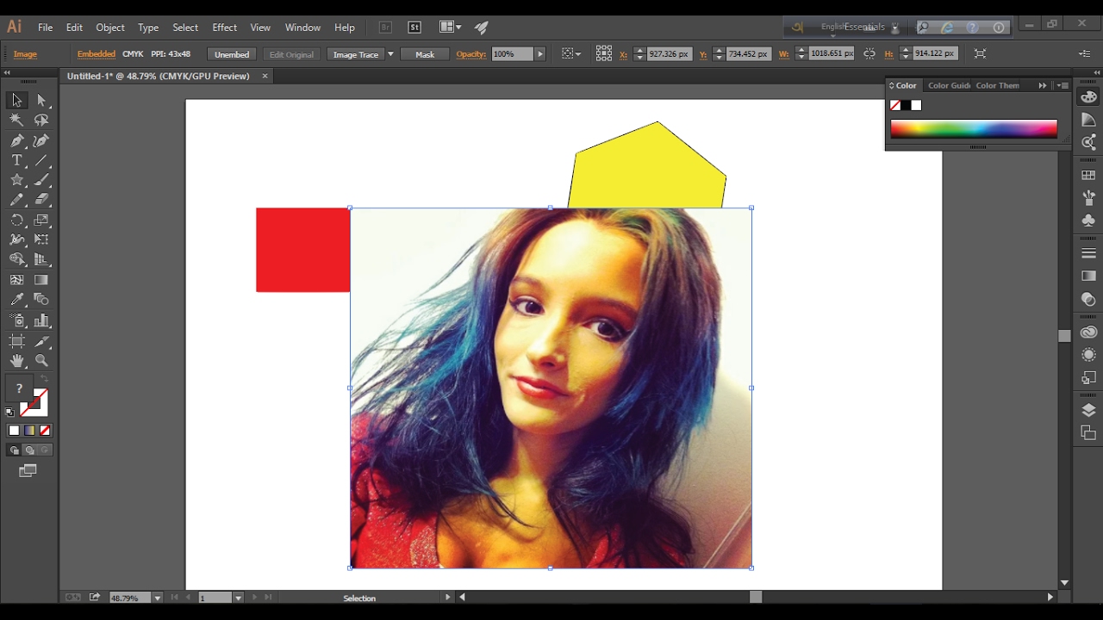Activate the Eyedropper tool
1103x620 pixels.
(16, 300)
